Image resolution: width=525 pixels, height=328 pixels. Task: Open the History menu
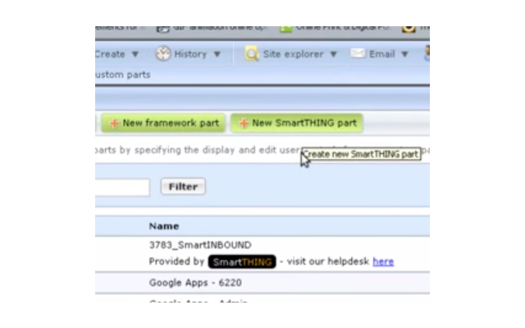pyautogui.click(x=189, y=54)
